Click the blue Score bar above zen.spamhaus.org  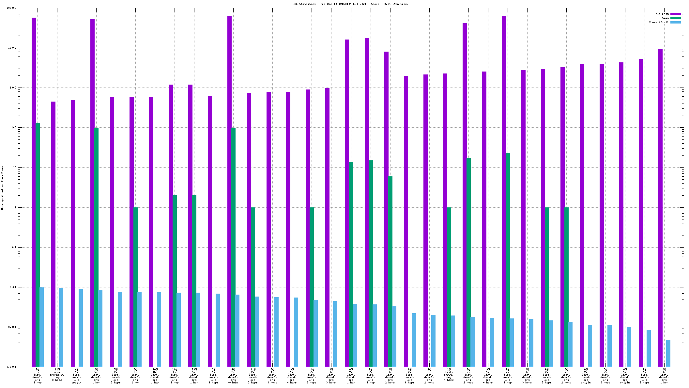click(61, 327)
